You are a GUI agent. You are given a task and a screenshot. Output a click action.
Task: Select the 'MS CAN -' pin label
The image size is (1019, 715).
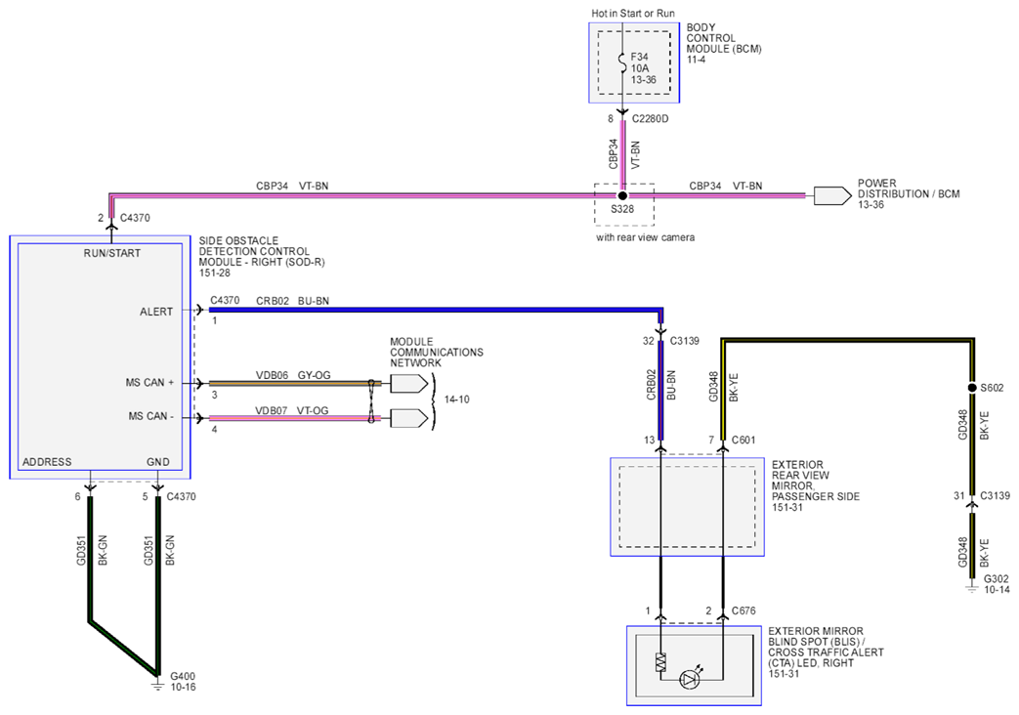[x=151, y=416]
